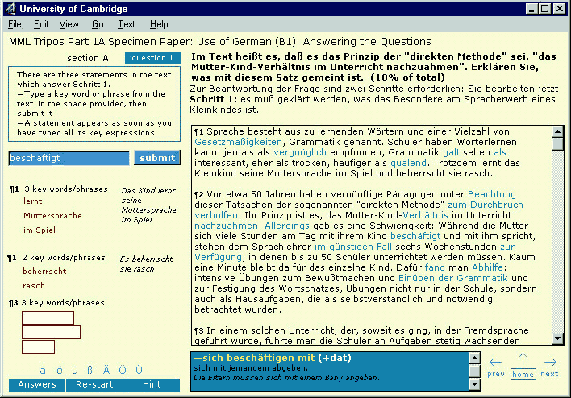Click the Hint button
Screen dimensions: 571x398
click(152, 384)
